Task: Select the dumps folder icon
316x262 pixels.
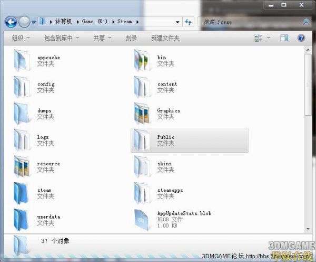Action: (22, 114)
